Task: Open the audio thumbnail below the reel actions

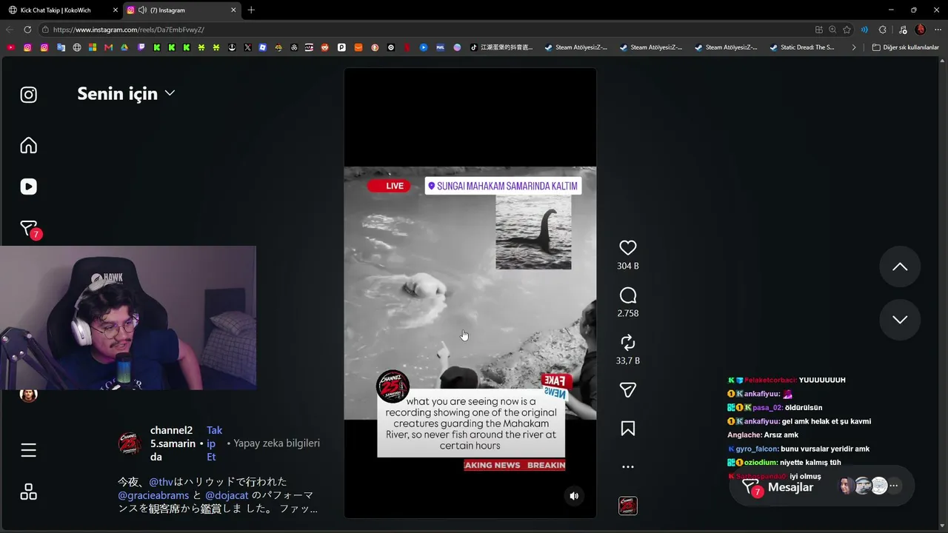Action: pos(628,506)
